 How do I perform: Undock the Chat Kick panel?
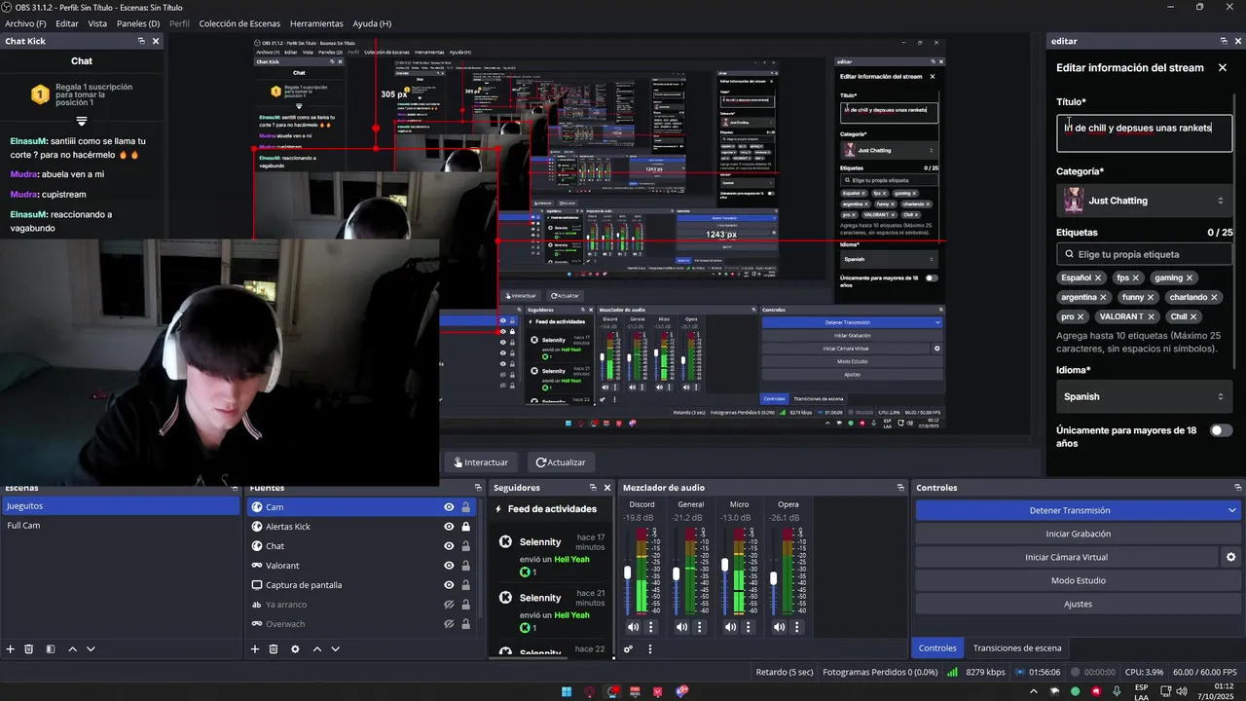click(141, 41)
